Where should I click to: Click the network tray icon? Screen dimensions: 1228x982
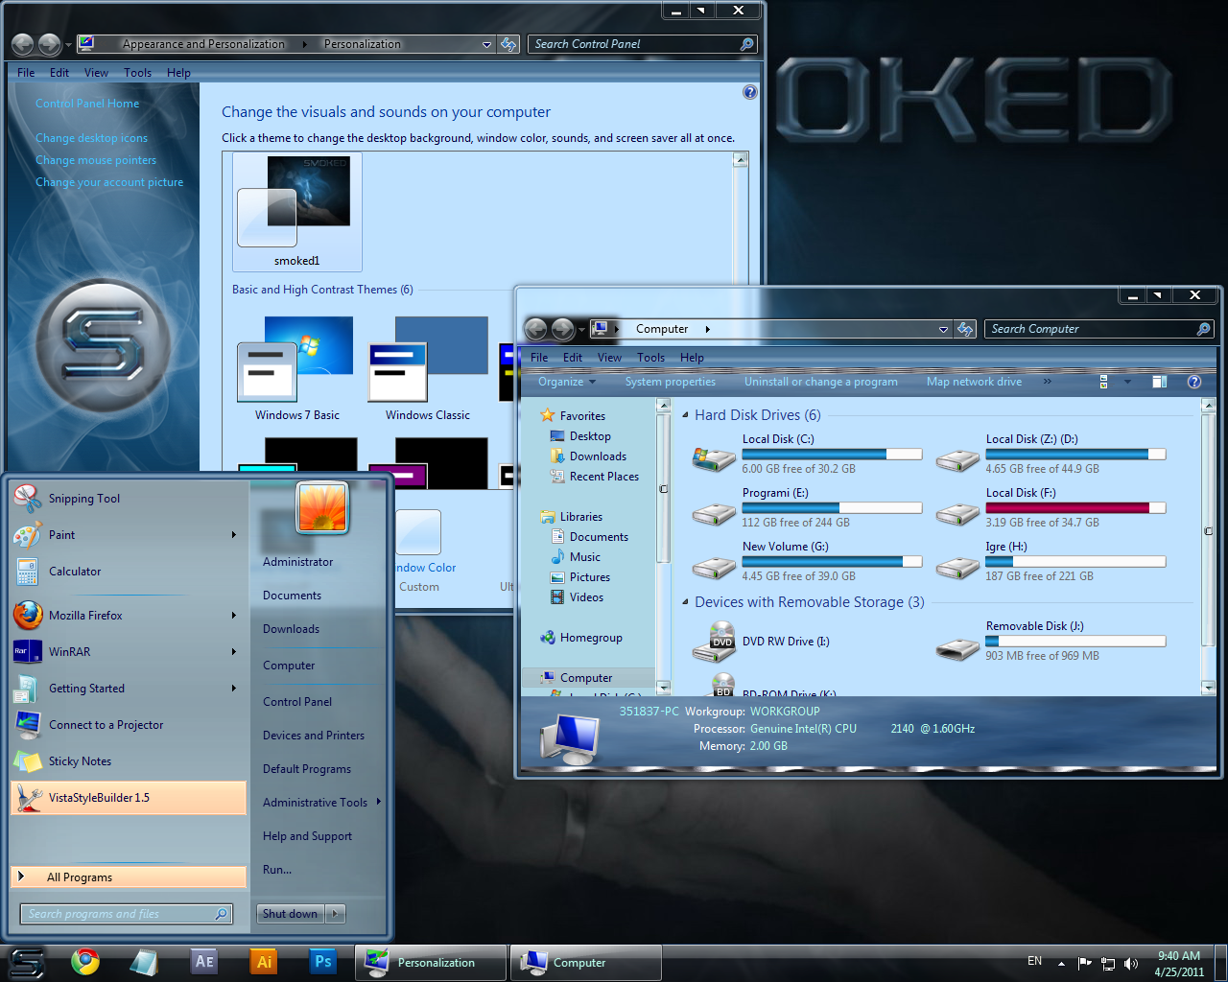(x=1108, y=964)
